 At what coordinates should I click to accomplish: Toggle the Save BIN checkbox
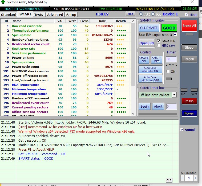point(159,41)
